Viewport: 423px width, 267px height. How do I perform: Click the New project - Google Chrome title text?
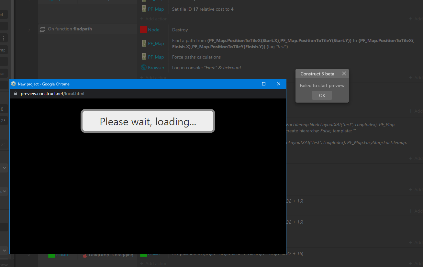(44, 84)
